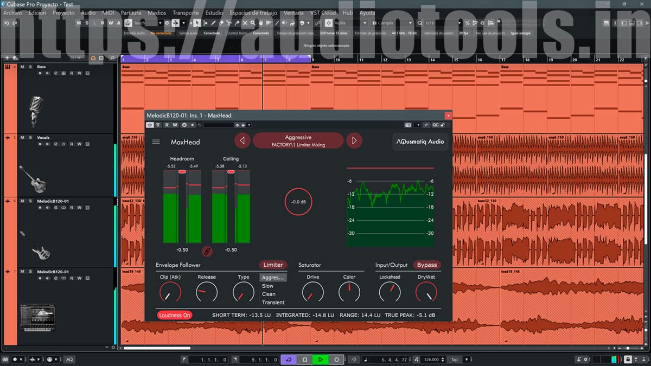Viewport: 651px width, 366px height.
Task: Select the Object Selection arrow tool
Action: point(196,23)
